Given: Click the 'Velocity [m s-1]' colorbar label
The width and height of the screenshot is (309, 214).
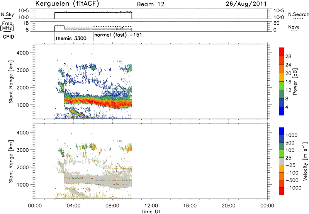Looking at the screenshot, I should pyautogui.click(x=305, y=161).
